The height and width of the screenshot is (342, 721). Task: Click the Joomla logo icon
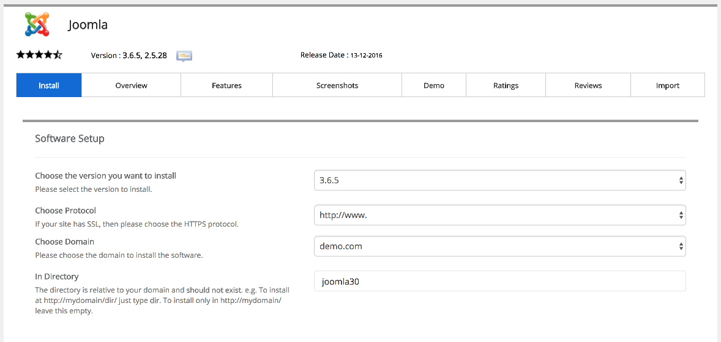37,24
